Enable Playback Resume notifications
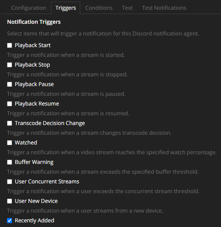221x227 pixels. point(10,104)
